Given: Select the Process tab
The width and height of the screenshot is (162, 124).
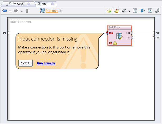Looking at the screenshot, I should pyautogui.click(x=17, y=4).
